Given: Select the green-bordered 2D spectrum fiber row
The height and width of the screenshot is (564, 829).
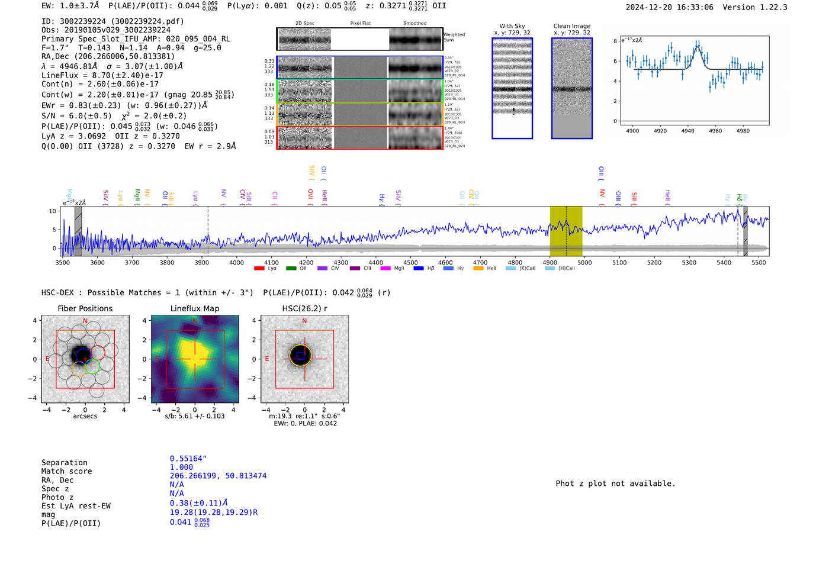Looking at the screenshot, I should click(x=359, y=91).
